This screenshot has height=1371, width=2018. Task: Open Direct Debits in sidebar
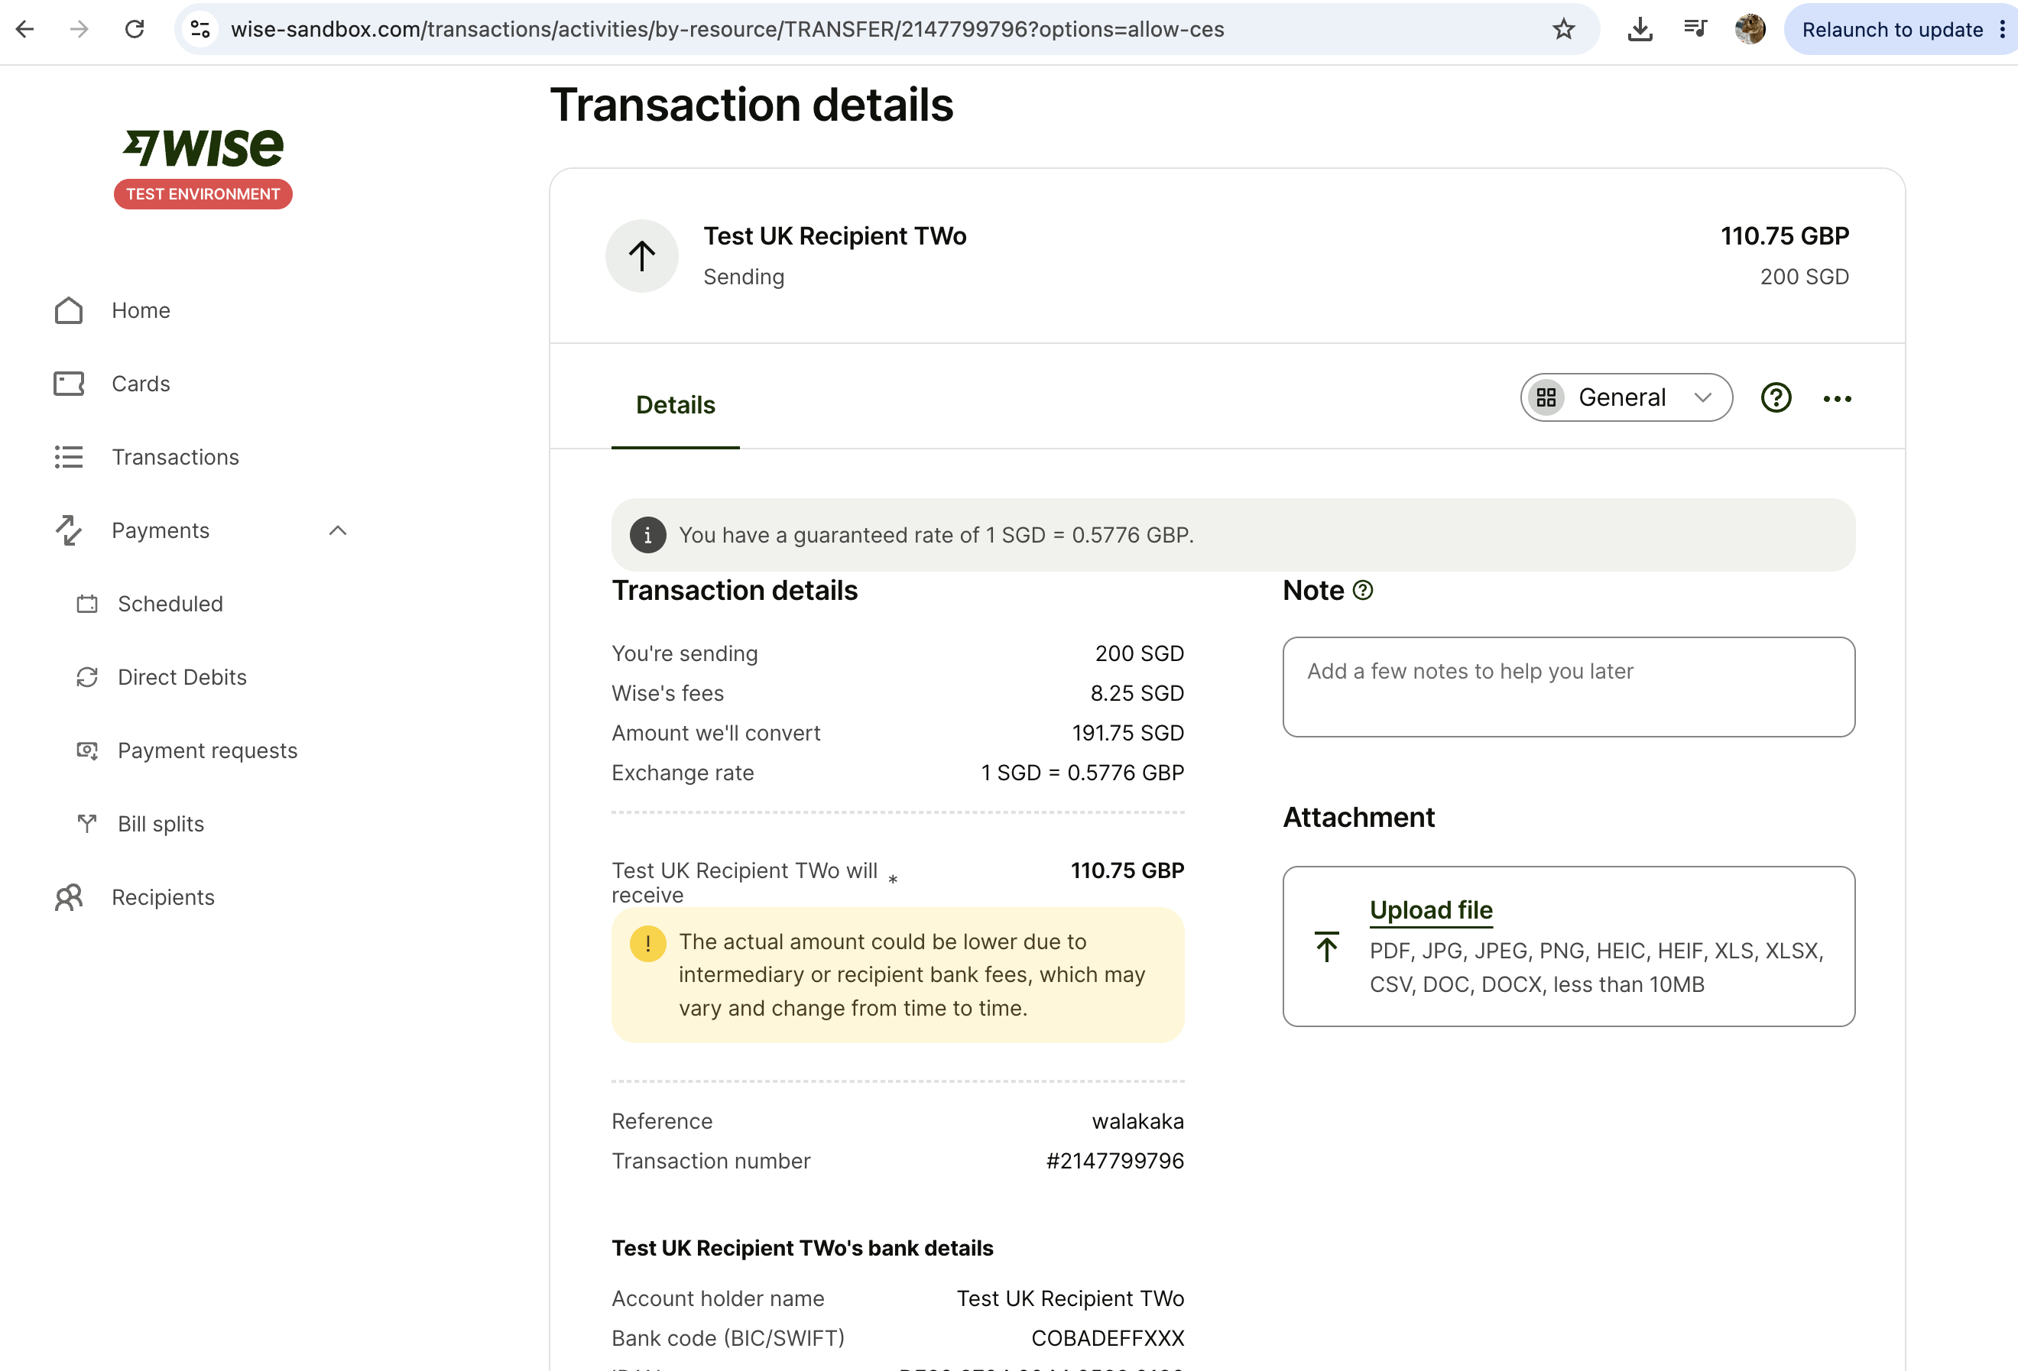[x=183, y=677]
